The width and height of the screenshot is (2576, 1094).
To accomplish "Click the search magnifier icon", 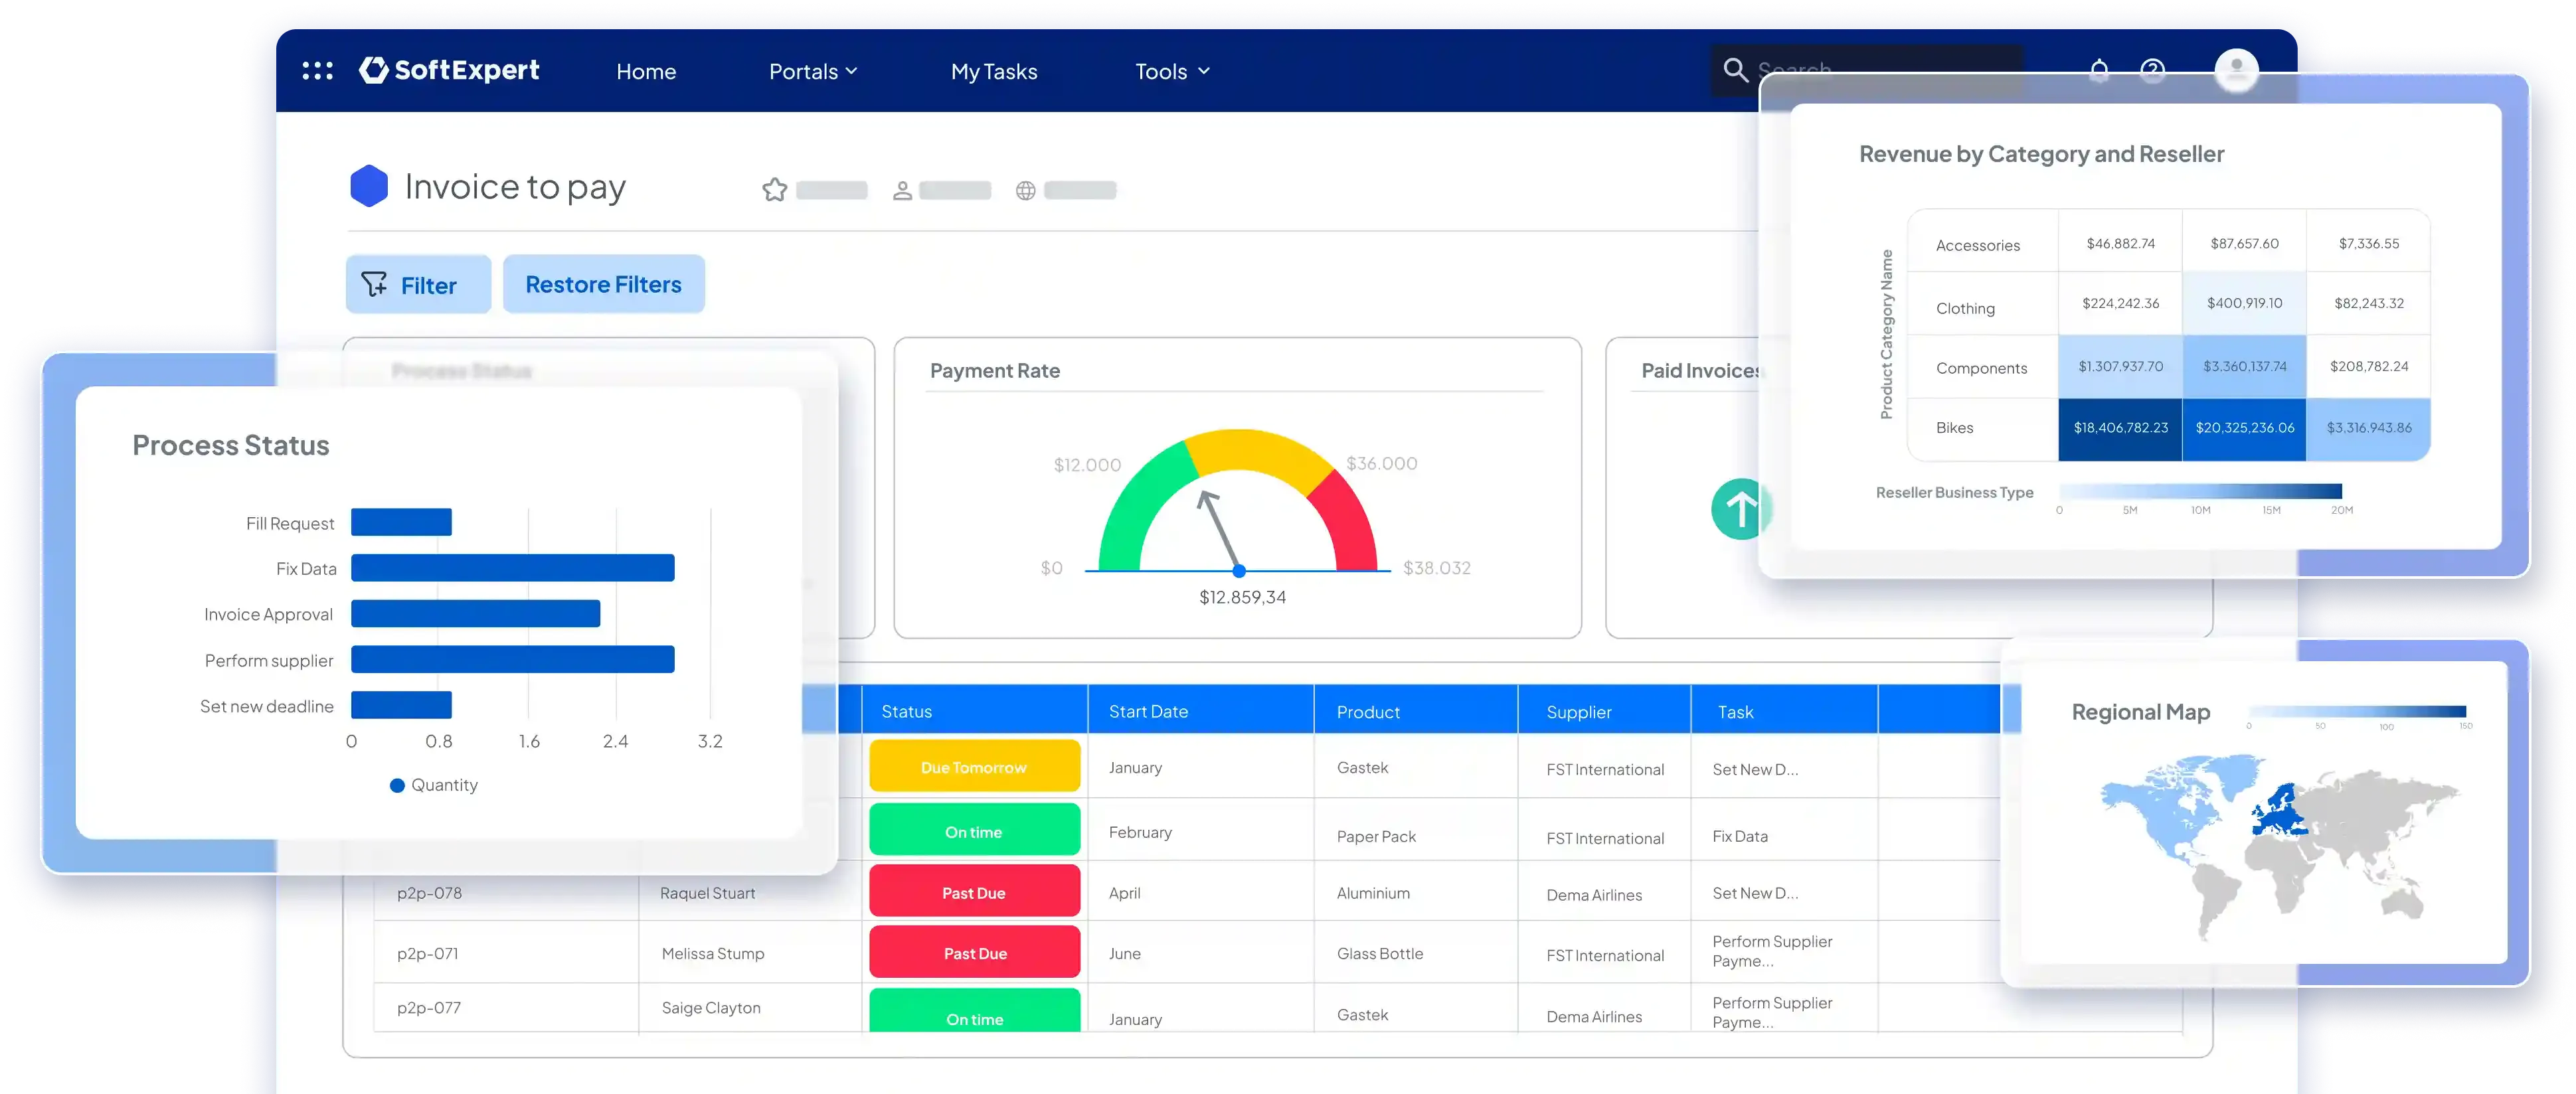I will point(1735,70).
